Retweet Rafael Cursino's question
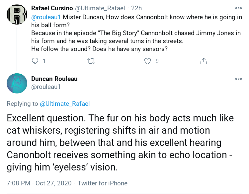Image resolution: width=249 pixels, height=194 pixels. coord(91,61)
